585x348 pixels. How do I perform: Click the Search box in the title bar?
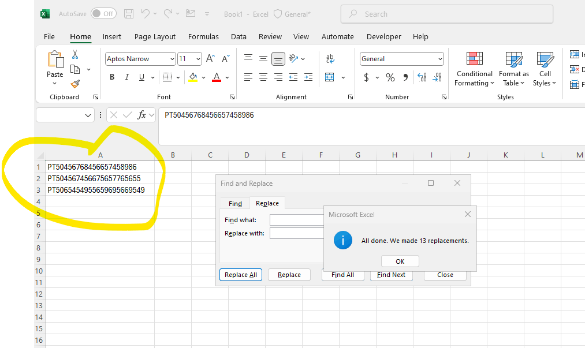tap(446, 14)
